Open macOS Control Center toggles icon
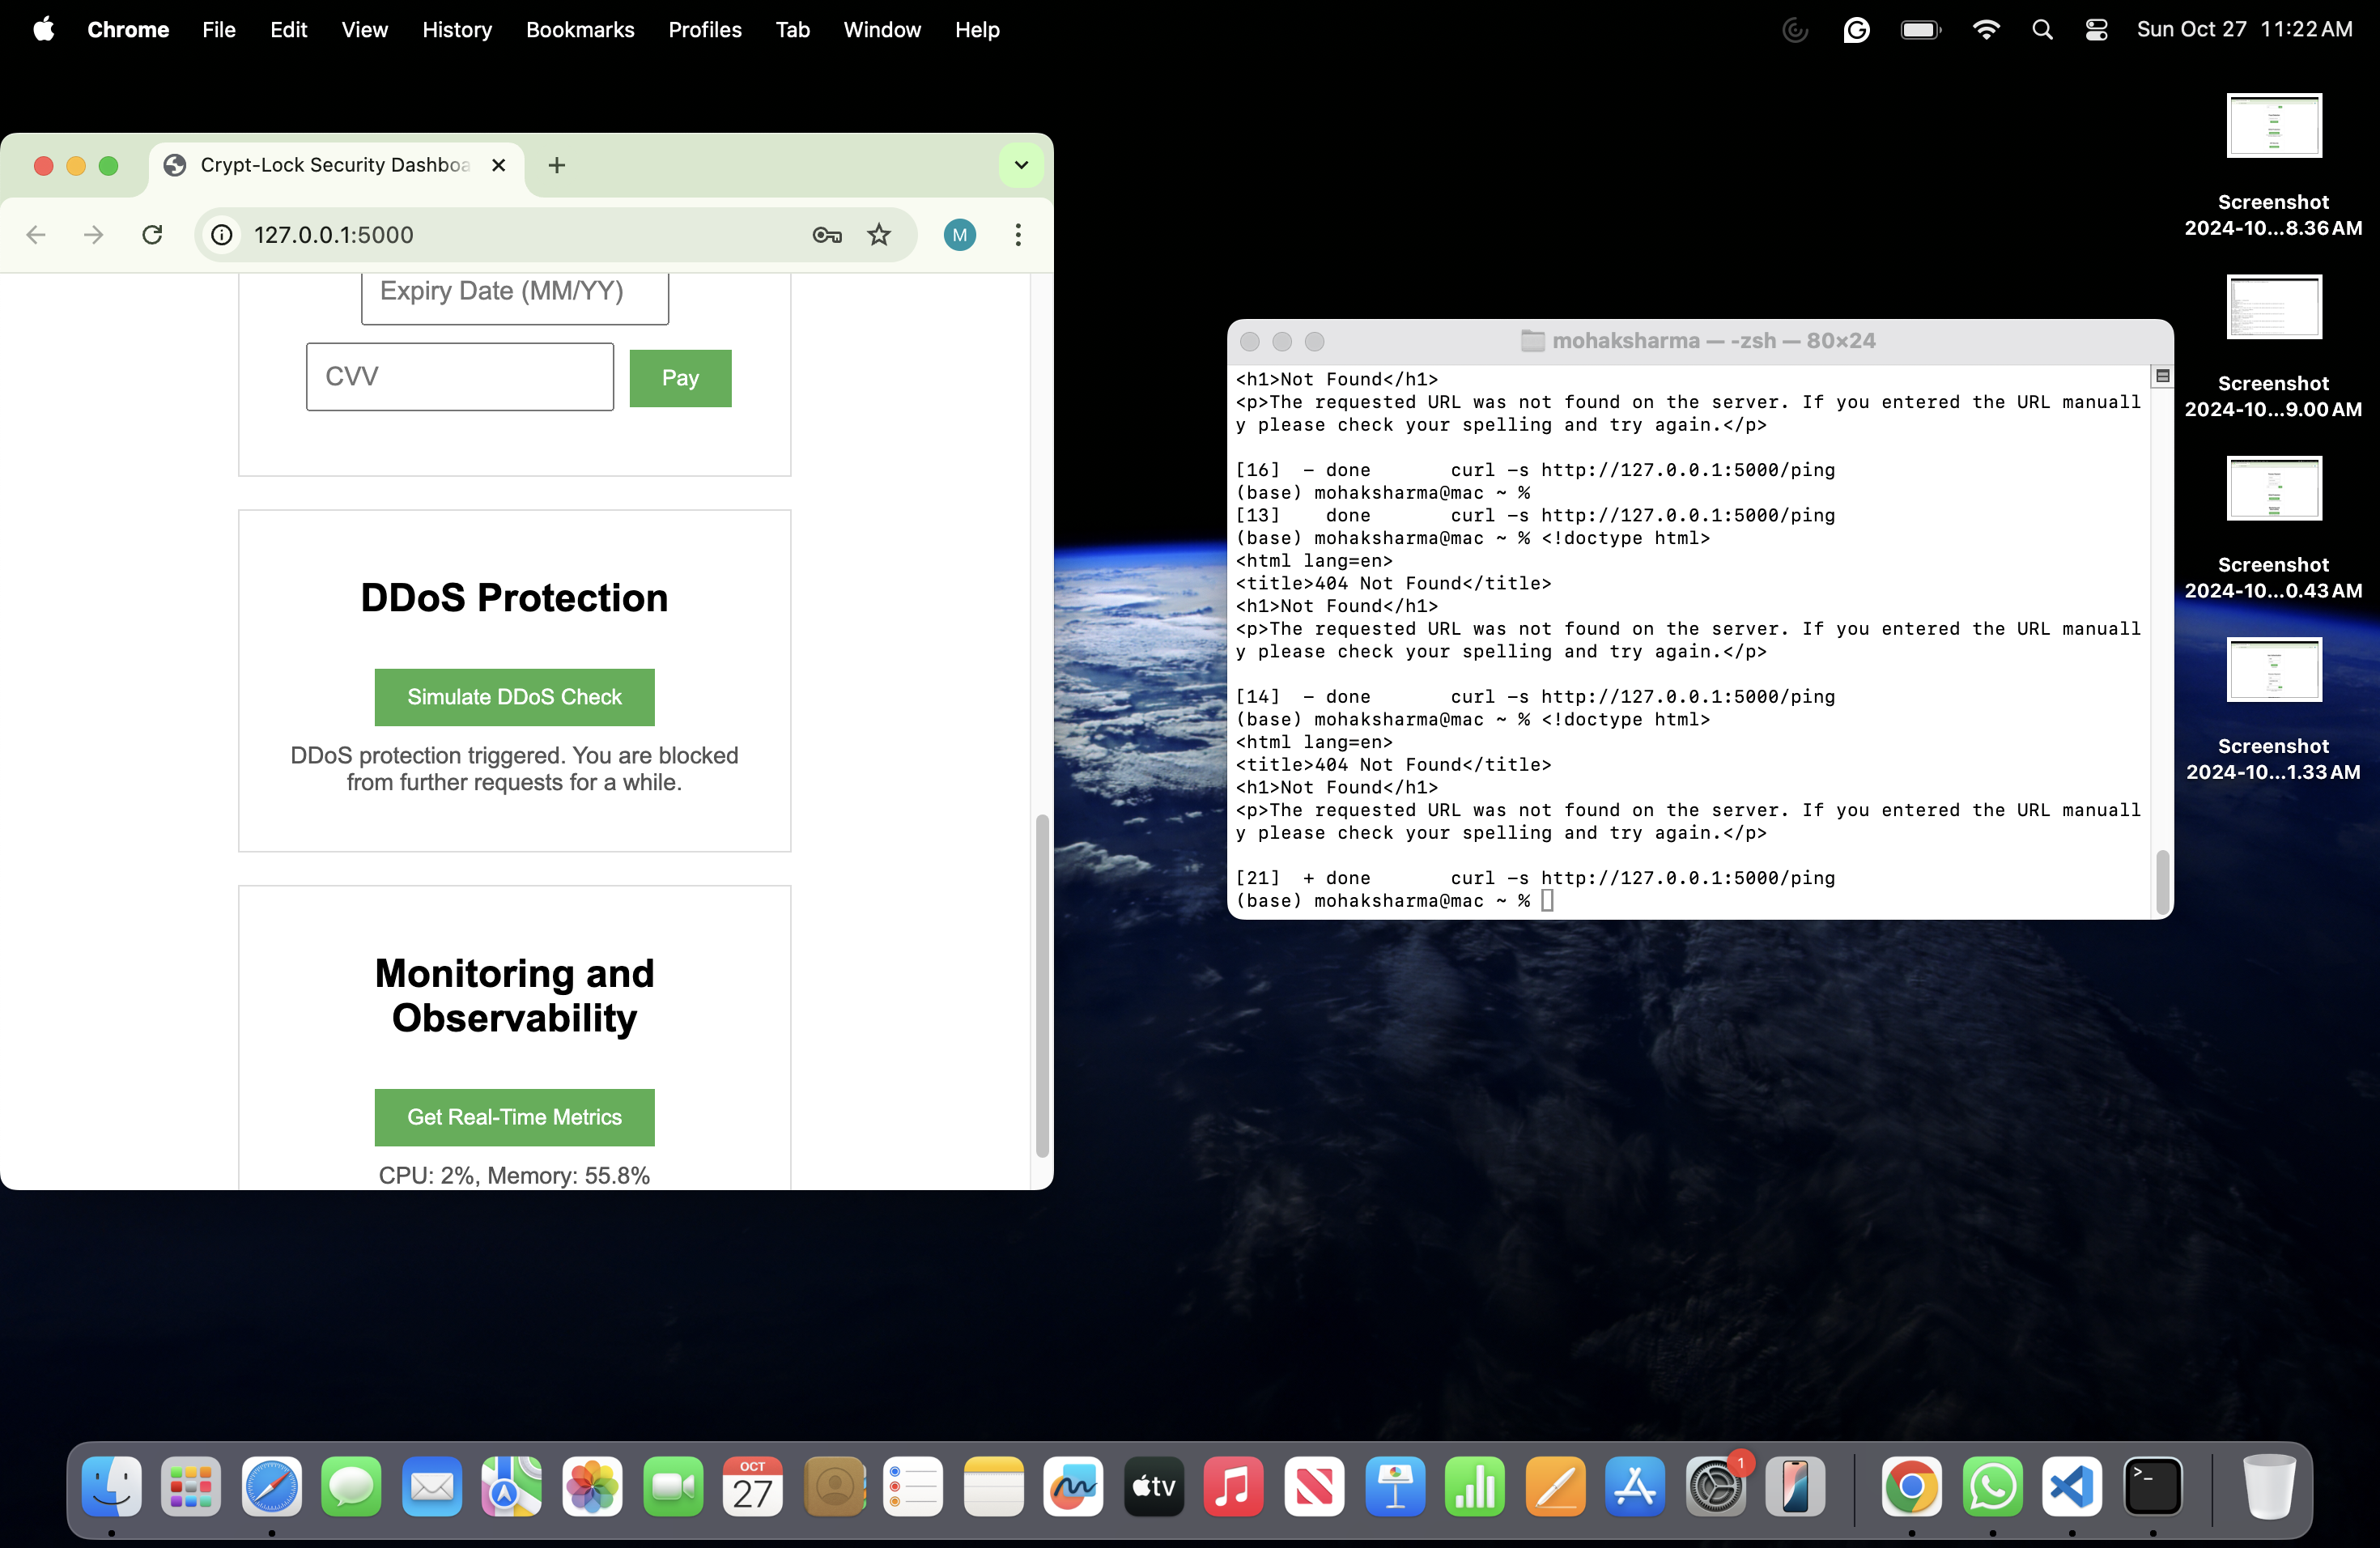This screenshot has width=2380, height=1548. [x=2096, y=30]
